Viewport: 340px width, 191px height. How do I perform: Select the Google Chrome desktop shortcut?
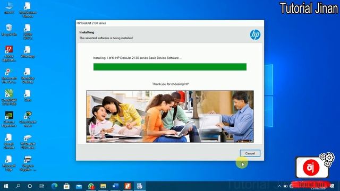coord(9,141)
